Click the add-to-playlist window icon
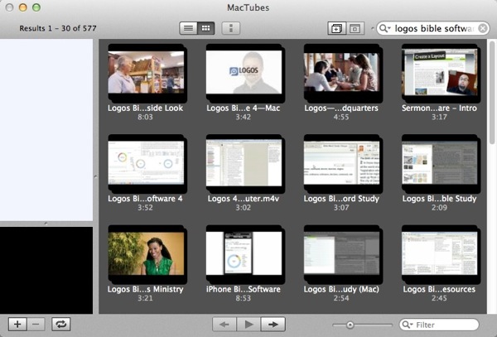The width and height of the screenshot is (497, 337). (336, 28)
